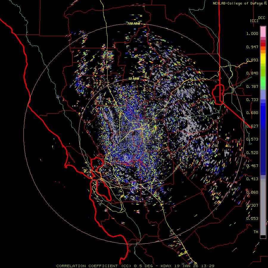Viewport: 268px width, 268px height.
Task: Click the KDAX station identifier
Action: pos(166,266)
